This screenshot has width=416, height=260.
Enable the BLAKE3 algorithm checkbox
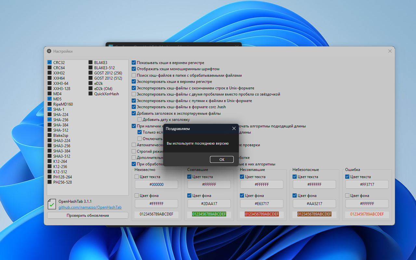[x=91, y=62]
